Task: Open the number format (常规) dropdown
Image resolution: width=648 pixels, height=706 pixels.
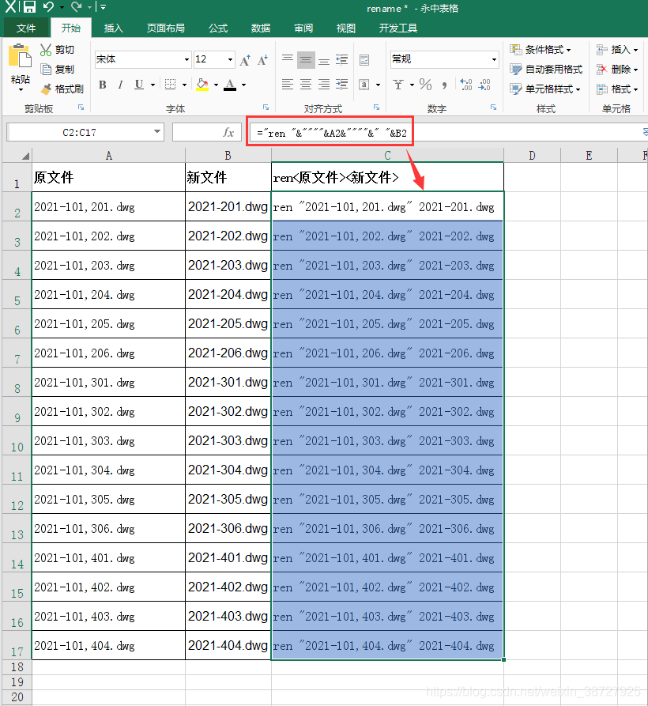Action: click(x=495, y=59)
